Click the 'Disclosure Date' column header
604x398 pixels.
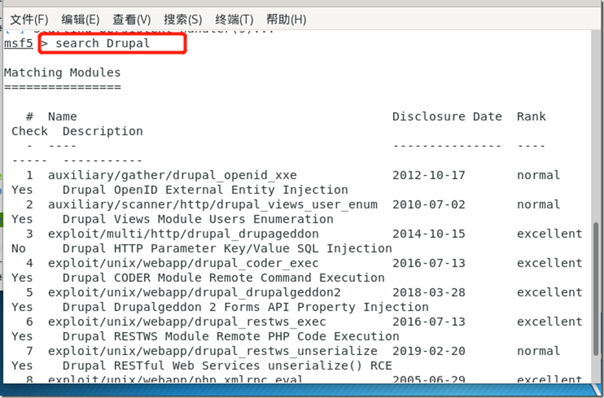[447, 116]
